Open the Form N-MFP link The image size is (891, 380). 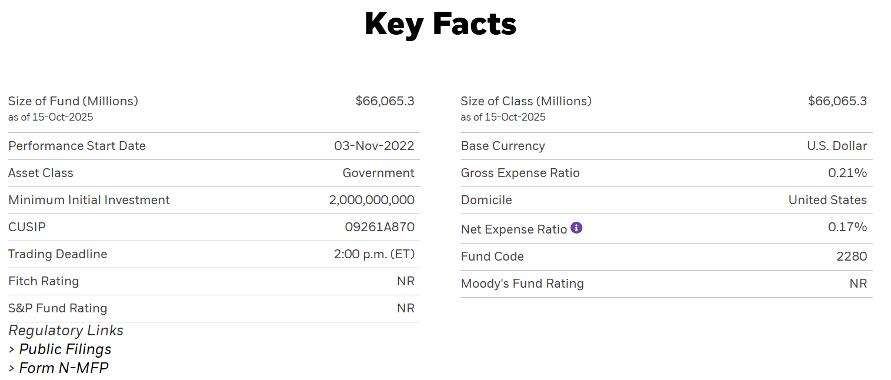point(64,368)
